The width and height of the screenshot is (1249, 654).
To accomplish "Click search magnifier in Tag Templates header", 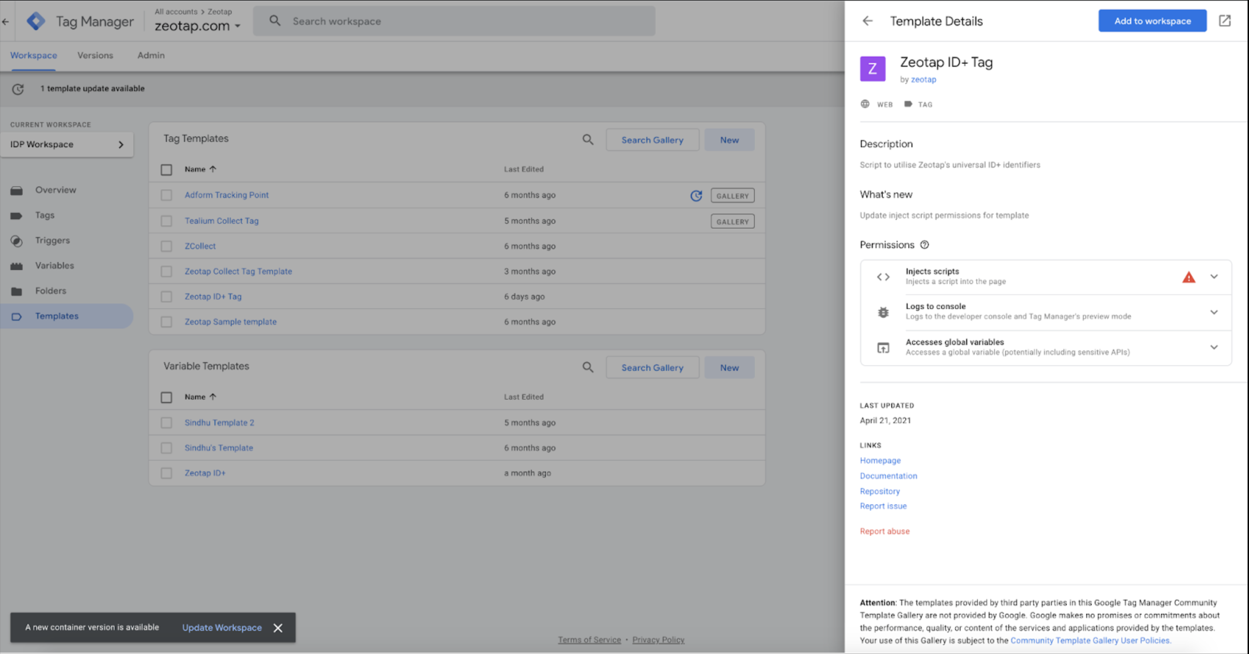I will point(588,140).
